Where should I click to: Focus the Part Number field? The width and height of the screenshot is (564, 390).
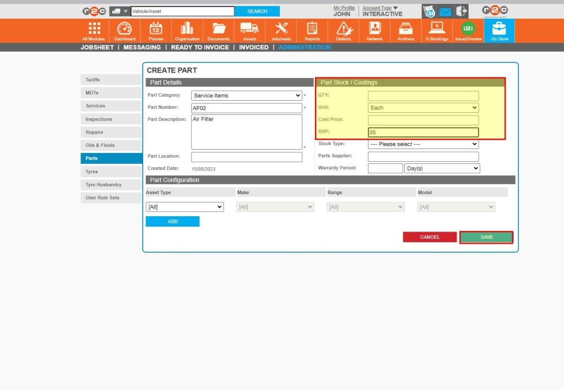coord(246,108)
